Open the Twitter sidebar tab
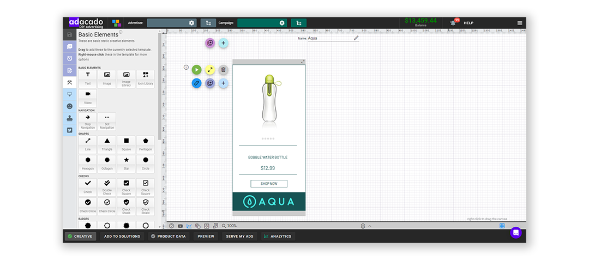Image resolution: width=589 pixels, height=260 pixels. 69,130
